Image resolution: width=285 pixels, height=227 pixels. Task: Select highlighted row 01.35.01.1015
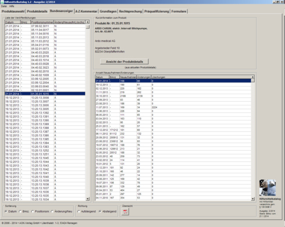tap(45, 94)
